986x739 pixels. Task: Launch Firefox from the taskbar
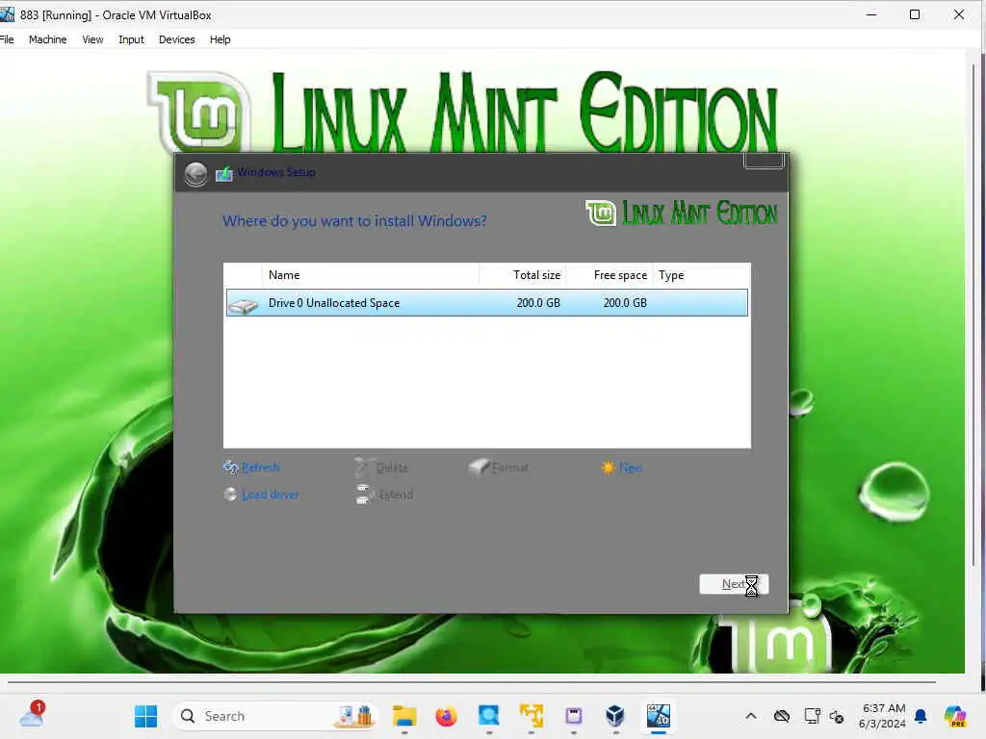pyautogui.click(x=447, y=716)
